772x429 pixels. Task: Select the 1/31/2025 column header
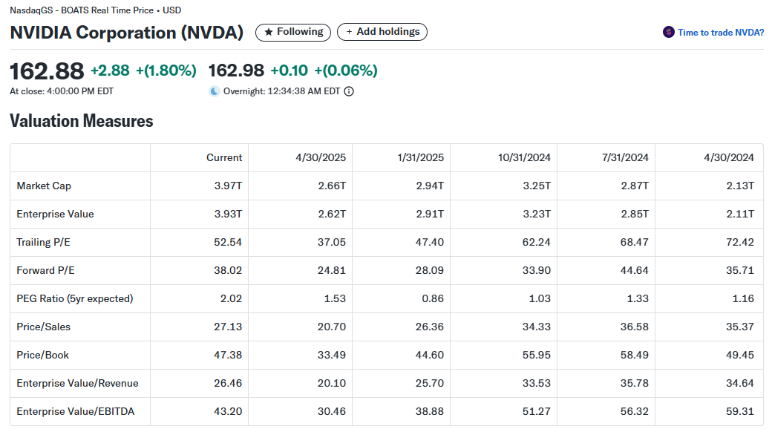[420, 157]
